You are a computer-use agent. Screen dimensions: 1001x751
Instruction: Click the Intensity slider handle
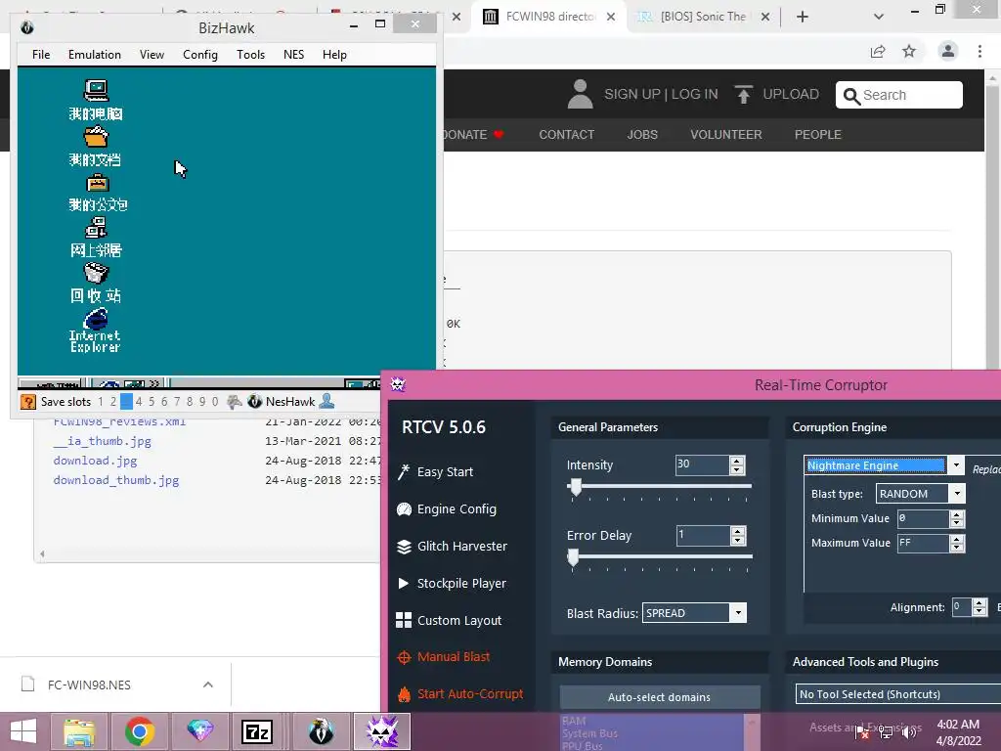576,488
